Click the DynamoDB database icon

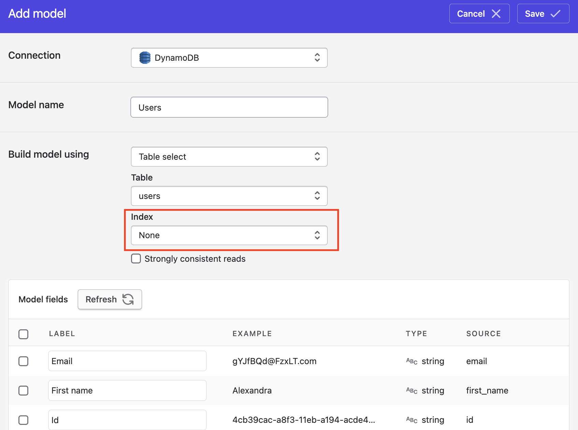click(145, 58)
